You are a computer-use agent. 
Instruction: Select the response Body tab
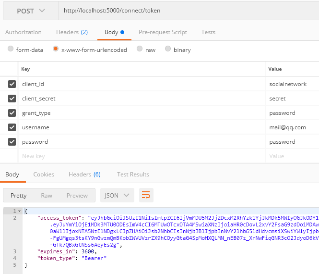(x=12, y=174)
